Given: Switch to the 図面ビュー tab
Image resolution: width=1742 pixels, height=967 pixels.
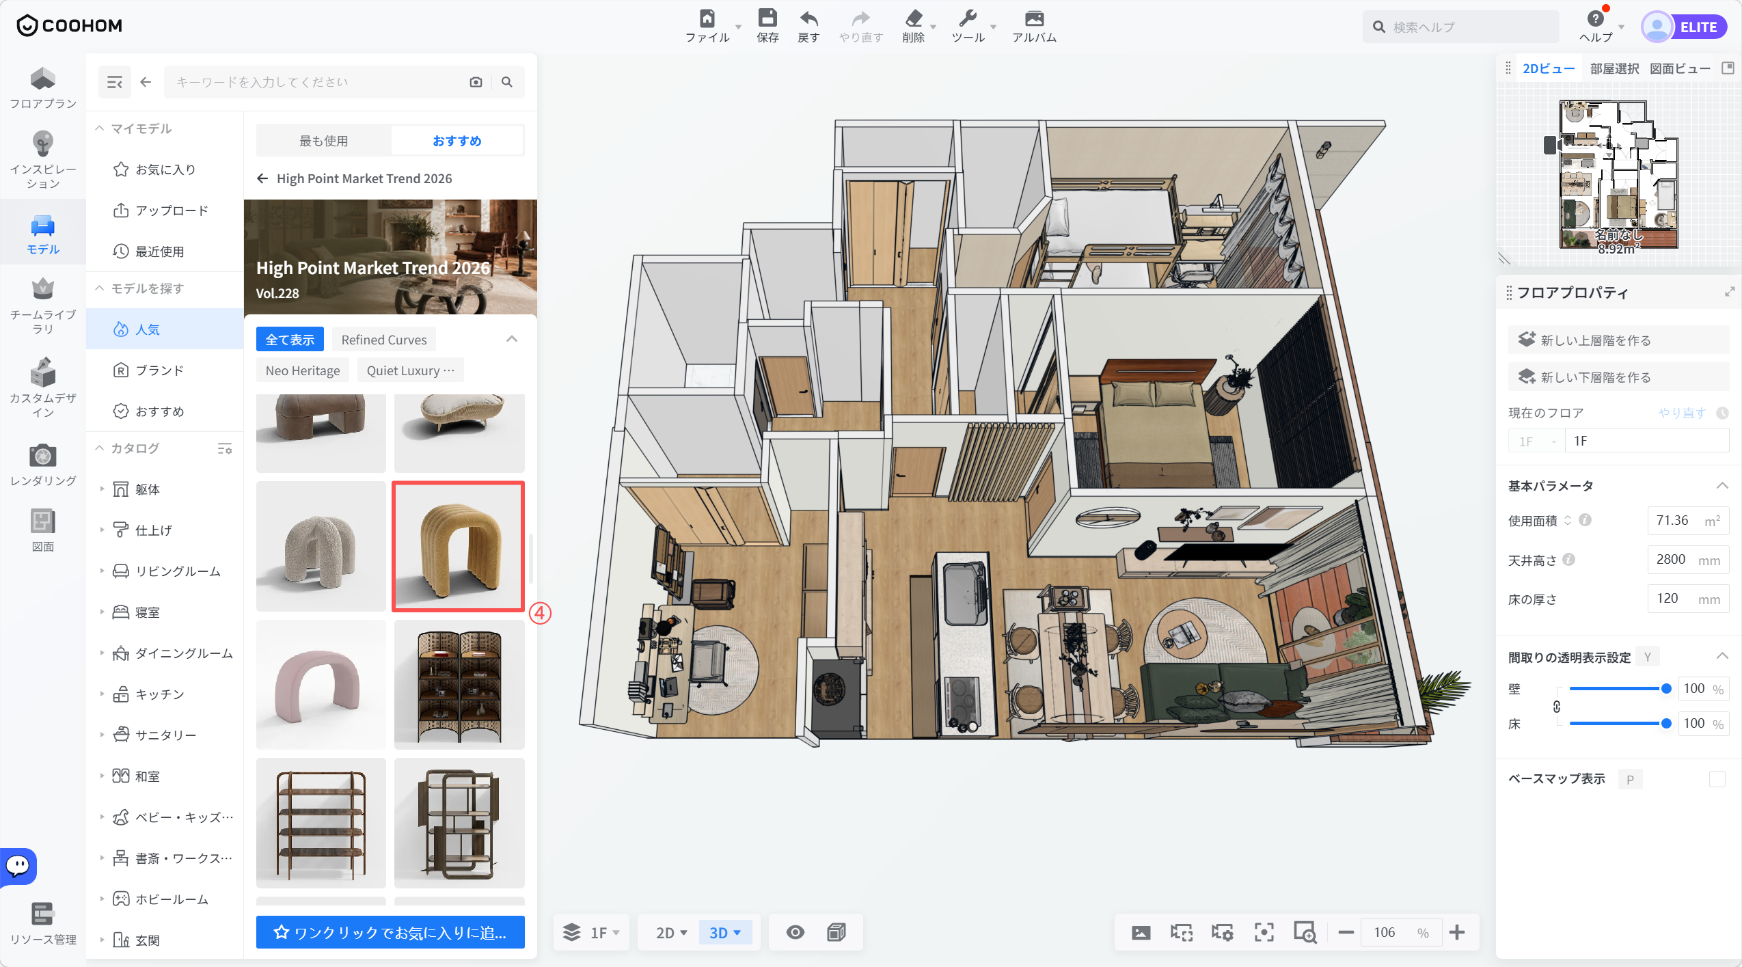Looking at the screenshot, I should pyautogui.click(x=1680, y=68).
